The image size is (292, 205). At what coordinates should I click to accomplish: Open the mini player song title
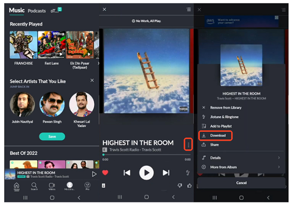pyautogui.click(x=36, y=173)
